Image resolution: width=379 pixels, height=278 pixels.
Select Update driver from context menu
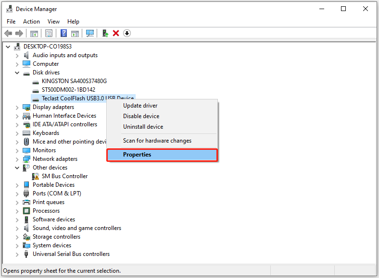click(140, 106)
